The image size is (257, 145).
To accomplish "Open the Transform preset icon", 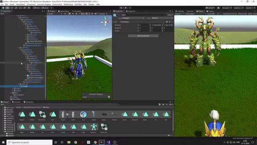I will [x=169, y=22].
